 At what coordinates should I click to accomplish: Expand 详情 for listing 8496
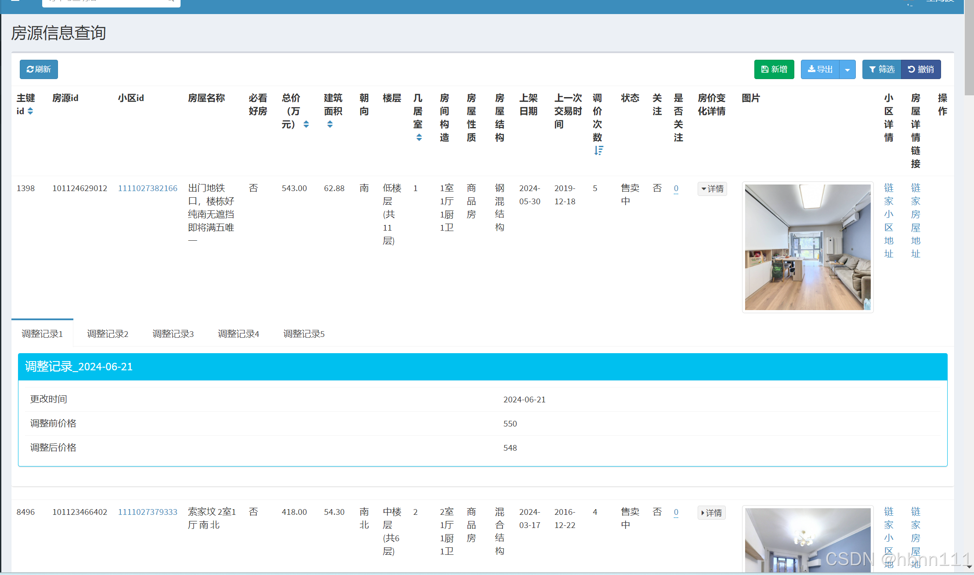click(x=711, y=513)
